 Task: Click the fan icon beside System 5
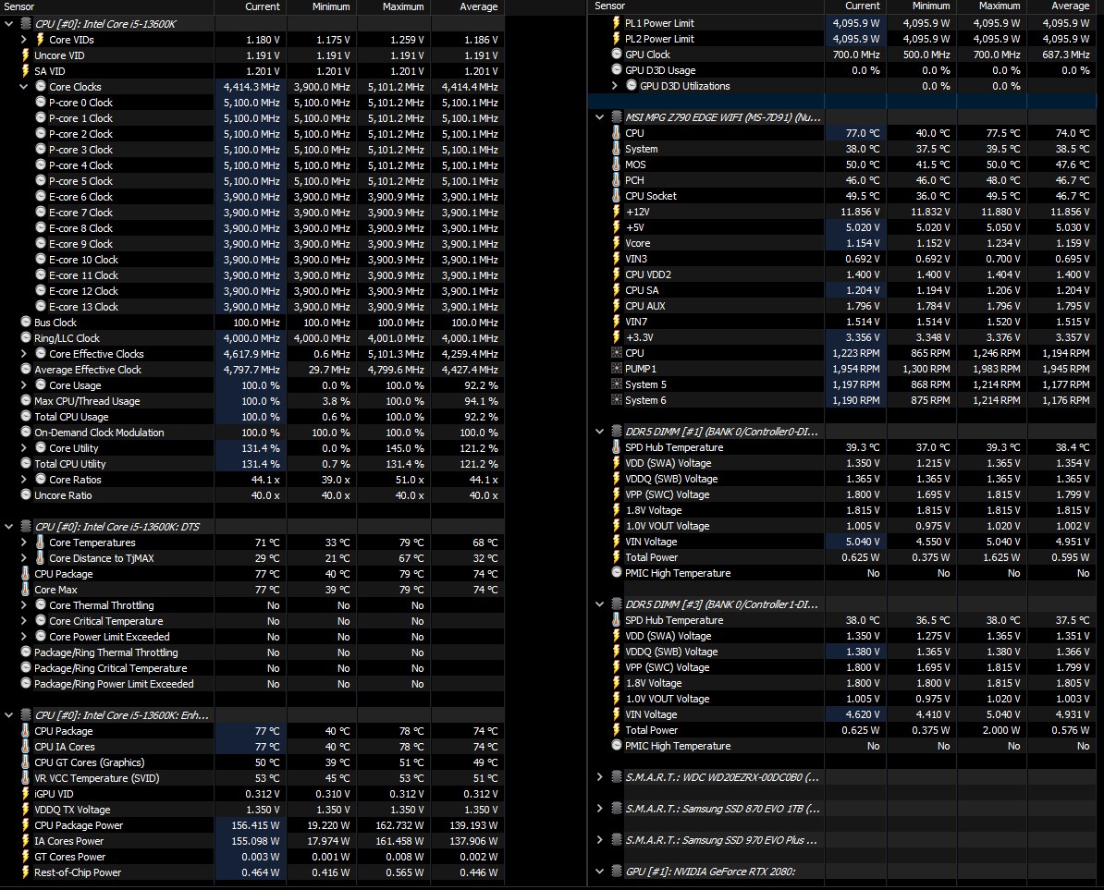tap(617, 384)
